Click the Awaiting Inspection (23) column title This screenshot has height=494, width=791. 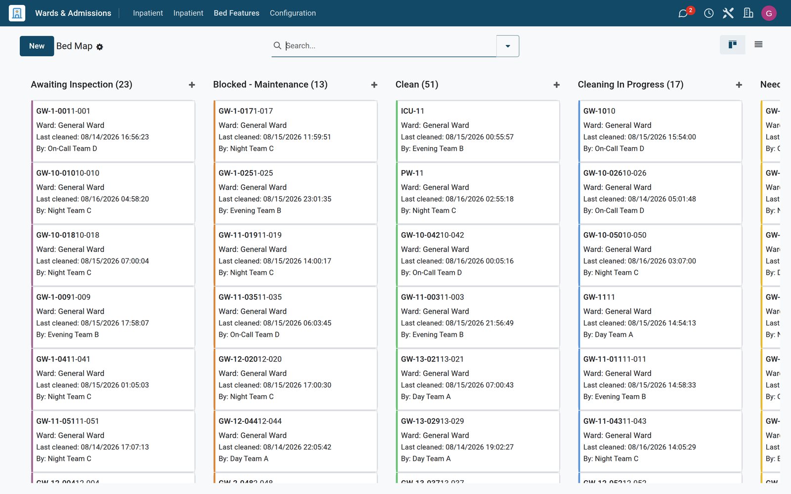(x=82, y=84)
